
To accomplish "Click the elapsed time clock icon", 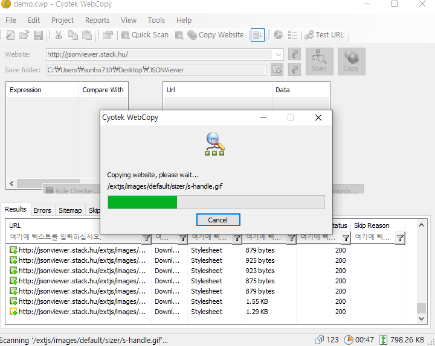I will click(348, 339).
